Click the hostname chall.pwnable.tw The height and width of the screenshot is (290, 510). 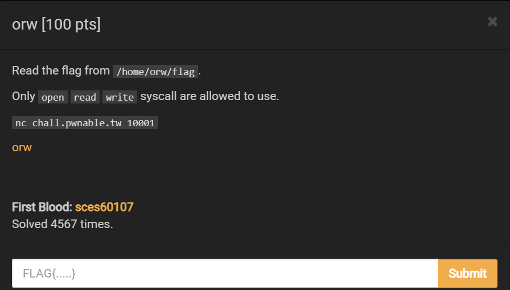[x=77, y=123]
